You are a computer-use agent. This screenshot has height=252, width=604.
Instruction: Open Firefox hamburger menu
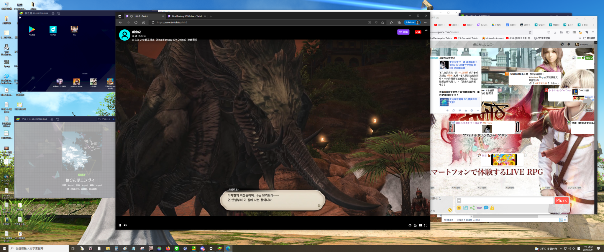(593, 32)
